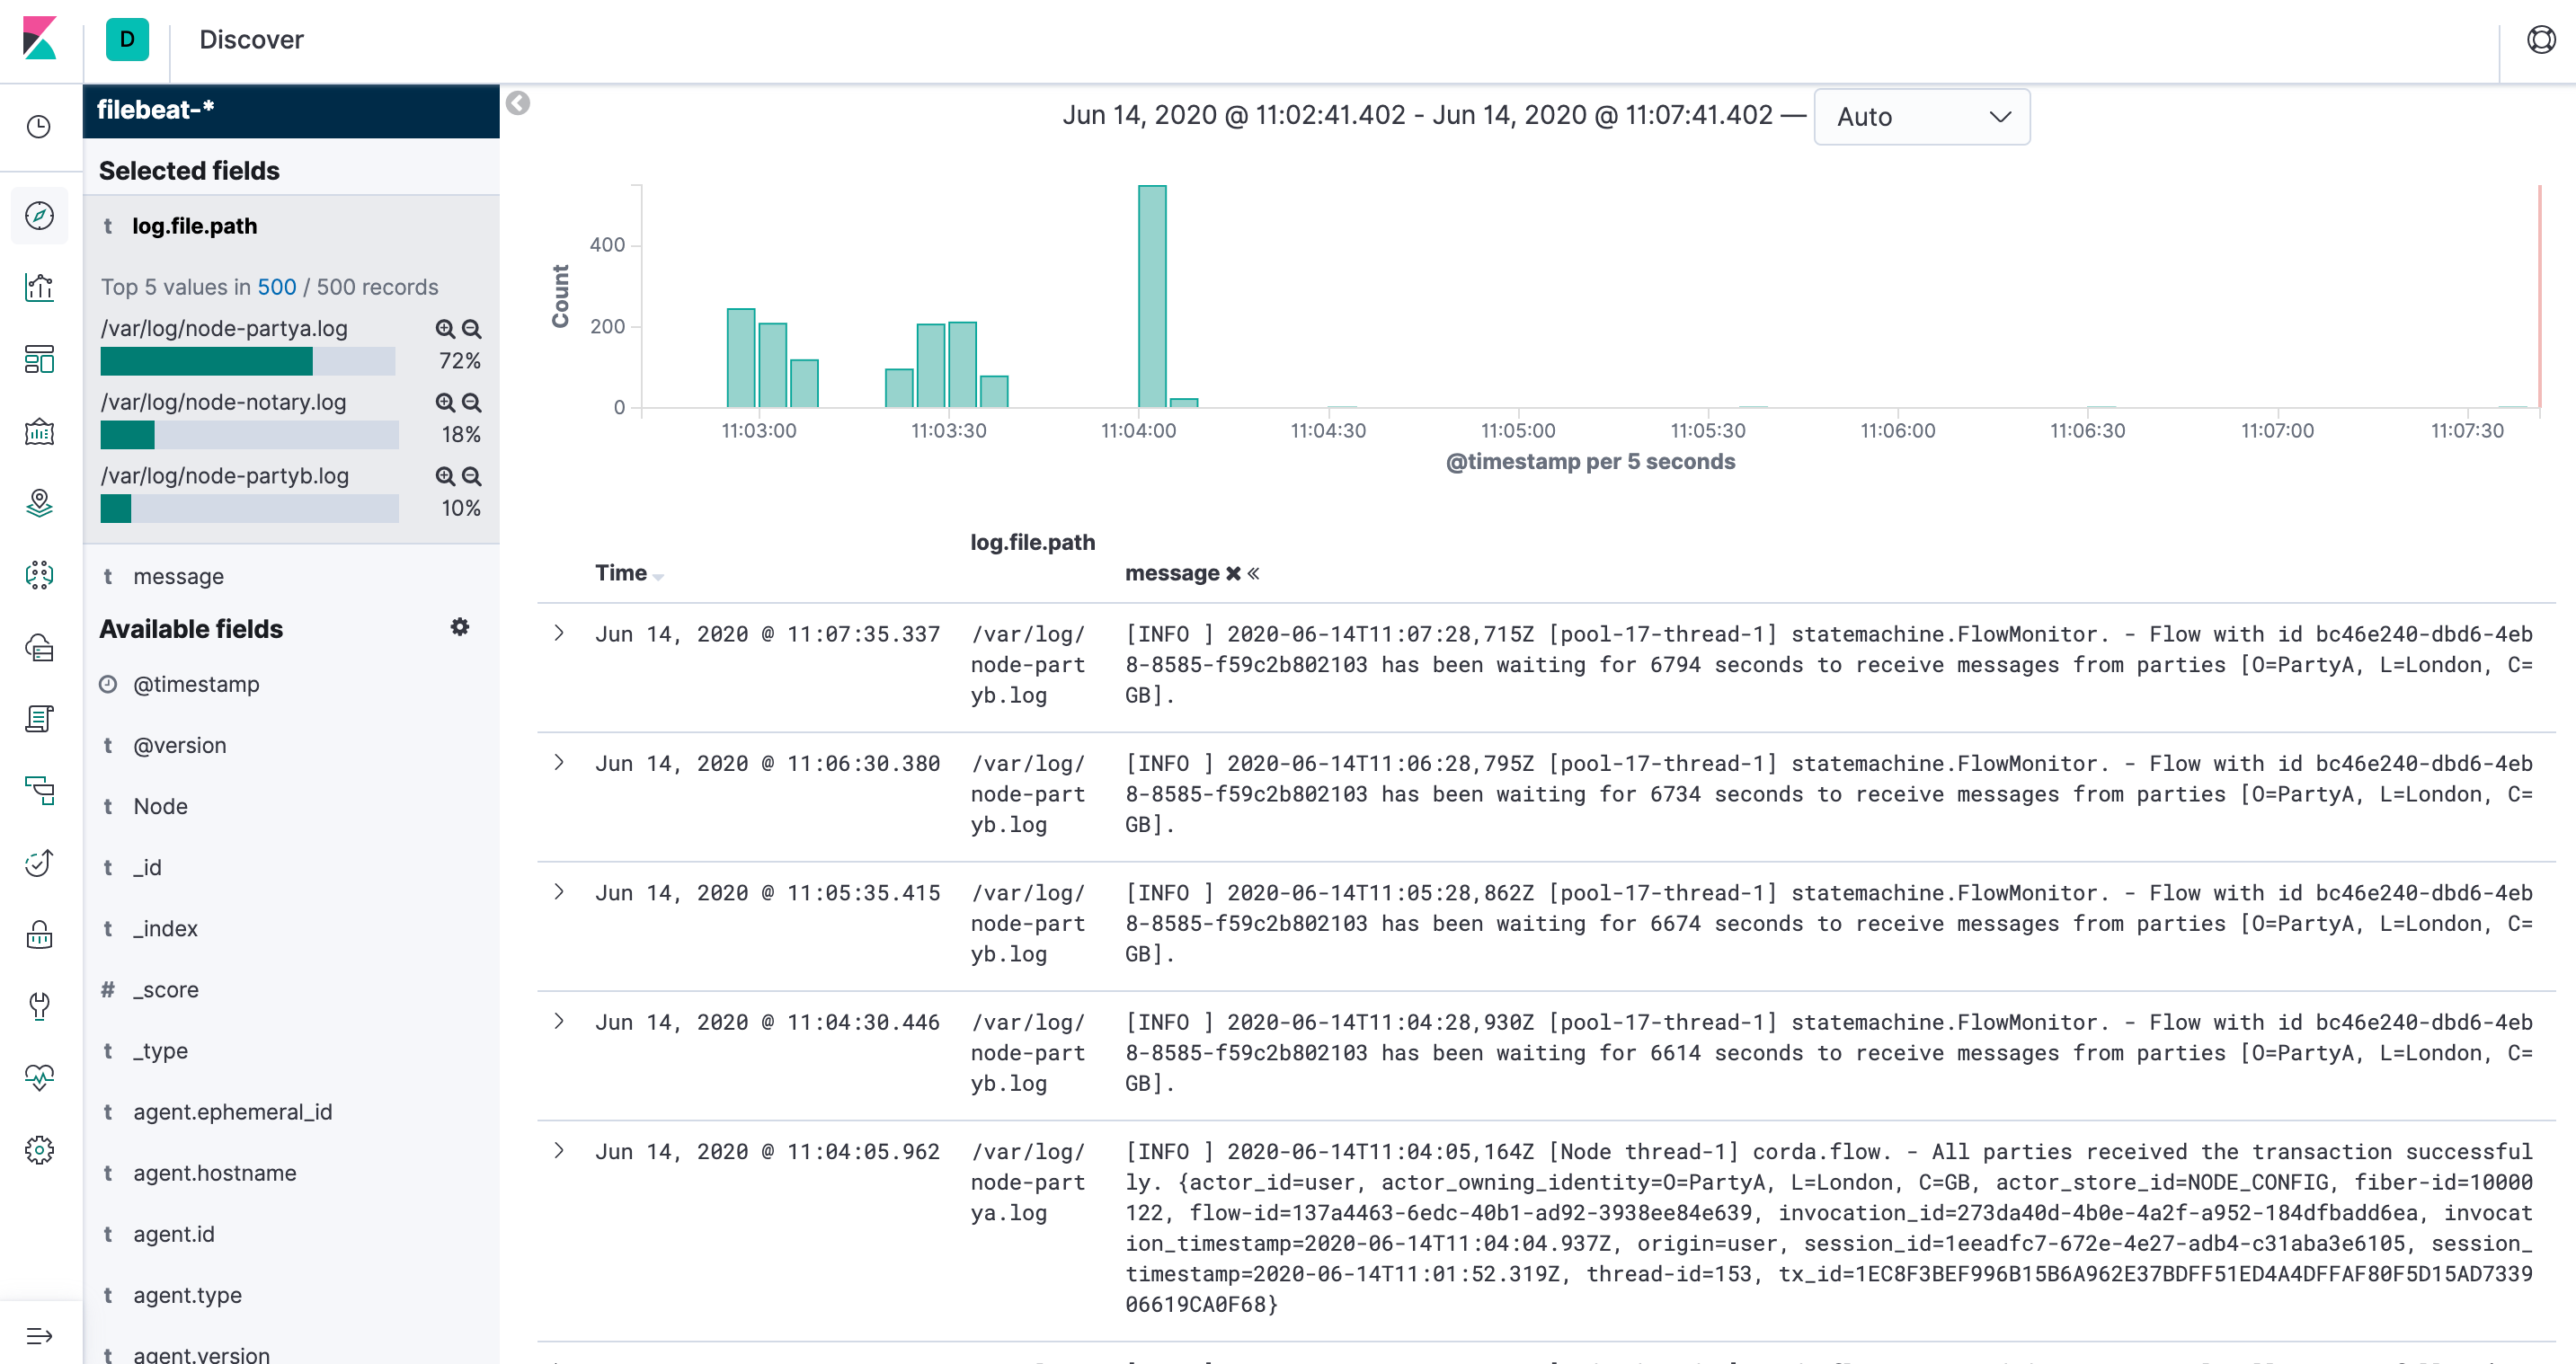Expand the 11:04:30.446 log row

point(559,1021)
